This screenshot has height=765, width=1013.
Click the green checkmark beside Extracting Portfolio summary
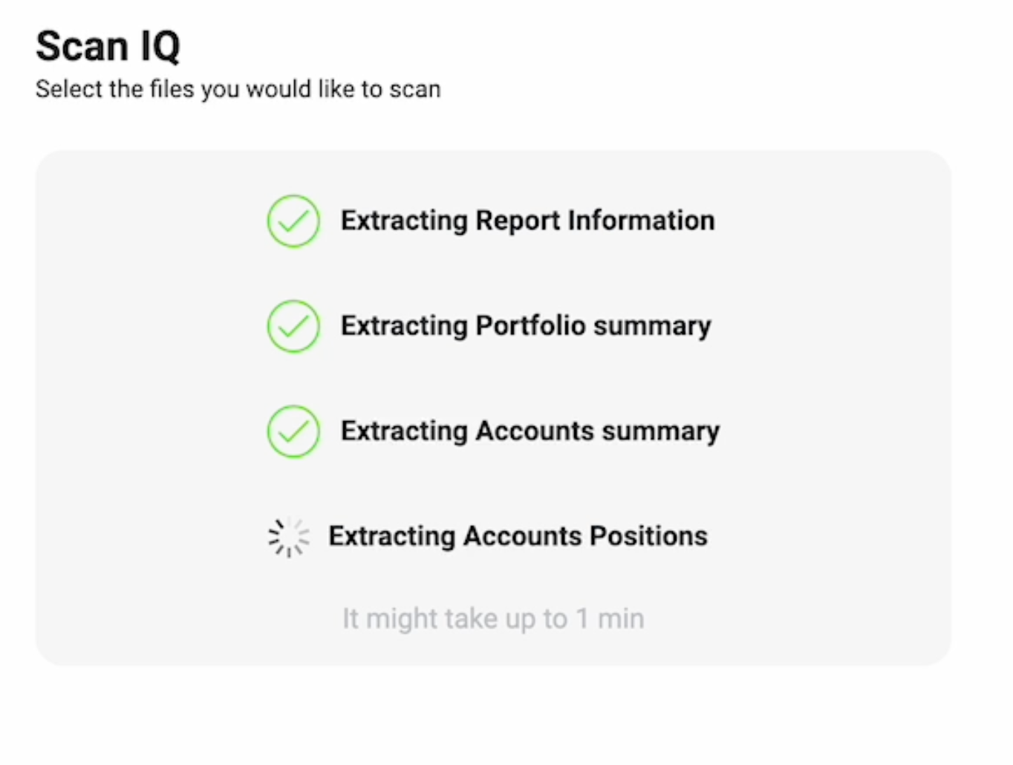point(293,326)
